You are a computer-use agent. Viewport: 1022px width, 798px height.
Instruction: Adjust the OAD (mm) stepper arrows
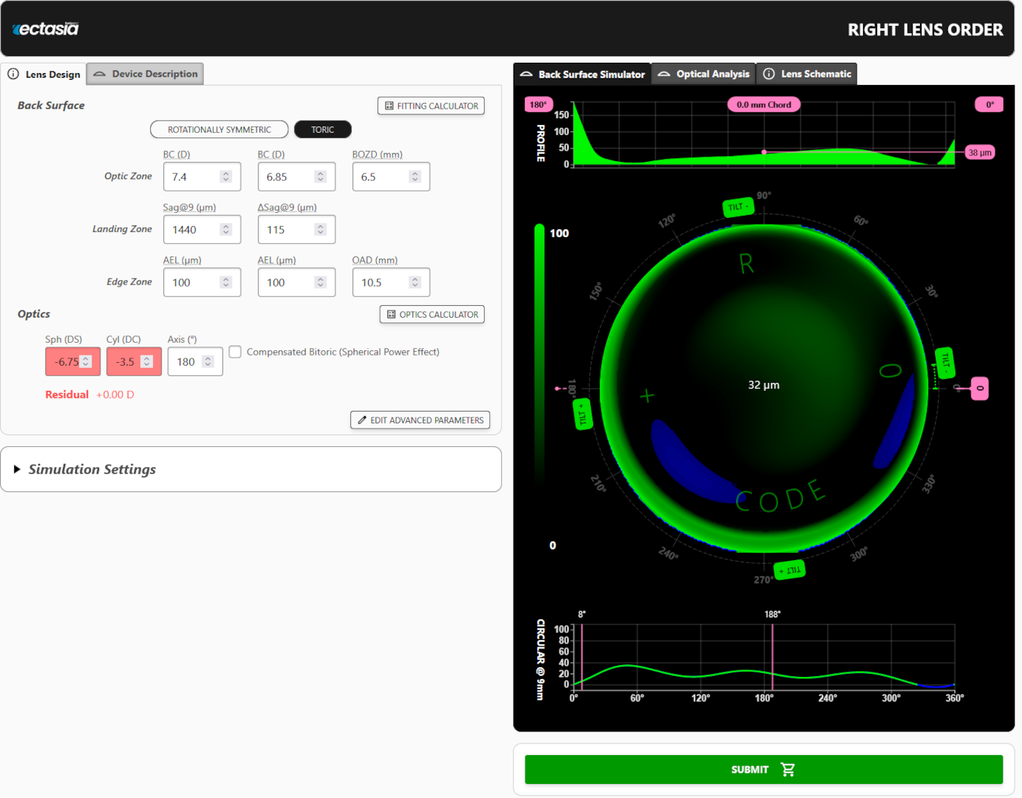(415, 282)
